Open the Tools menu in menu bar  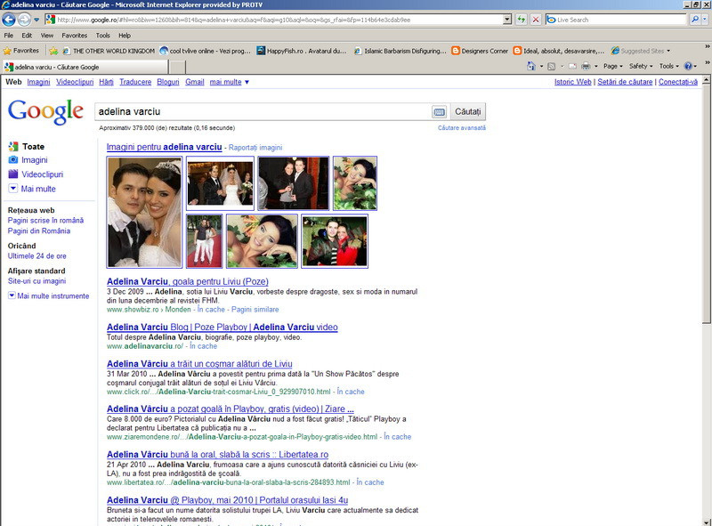(x=103, y=36)
